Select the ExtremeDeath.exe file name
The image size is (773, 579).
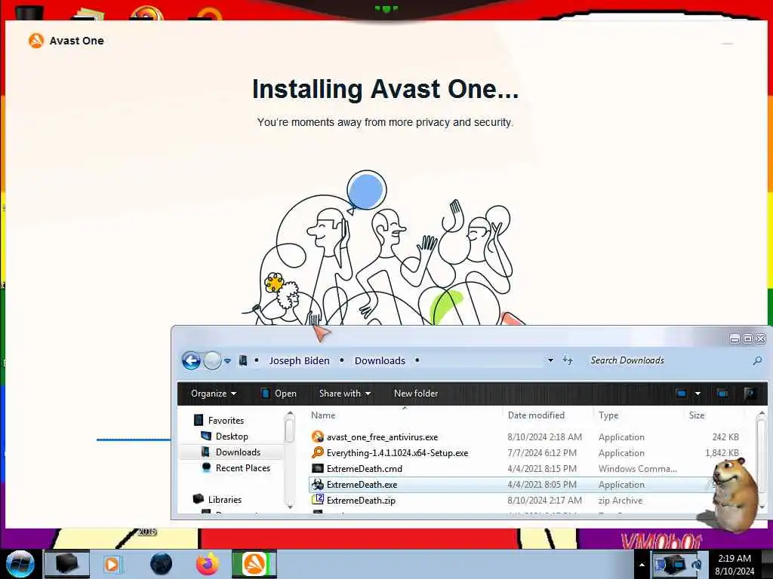pos(362,485)
